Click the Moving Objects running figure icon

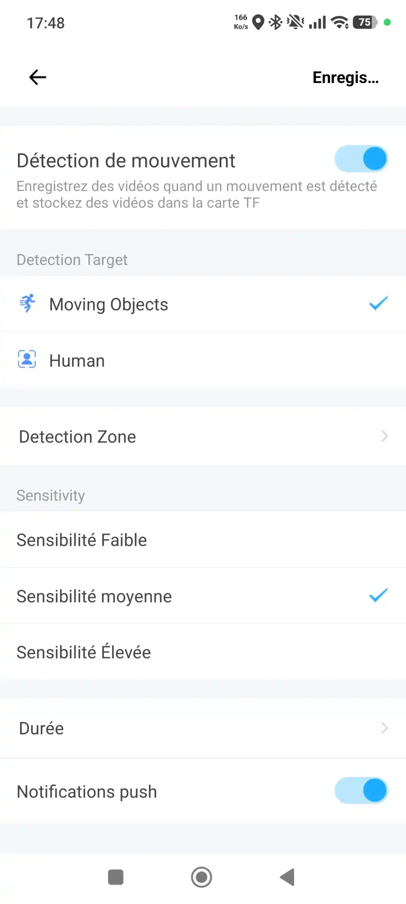27,303
